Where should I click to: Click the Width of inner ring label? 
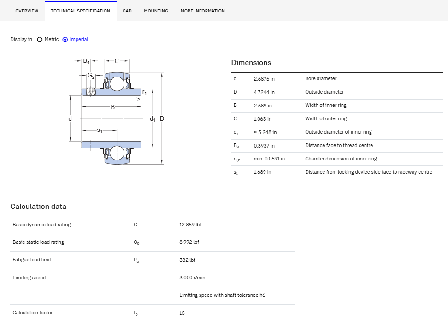(x=326, y=105)
